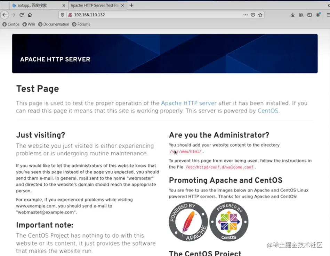This screenshot has height=256, width=330.
Task: Open page actions three-dots menu
Action: [246, 15]
